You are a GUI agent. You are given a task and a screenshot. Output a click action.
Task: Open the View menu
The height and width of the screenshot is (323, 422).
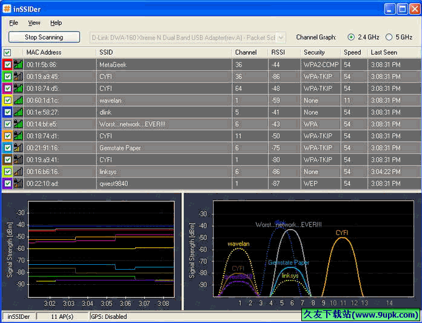click(34, 23)
